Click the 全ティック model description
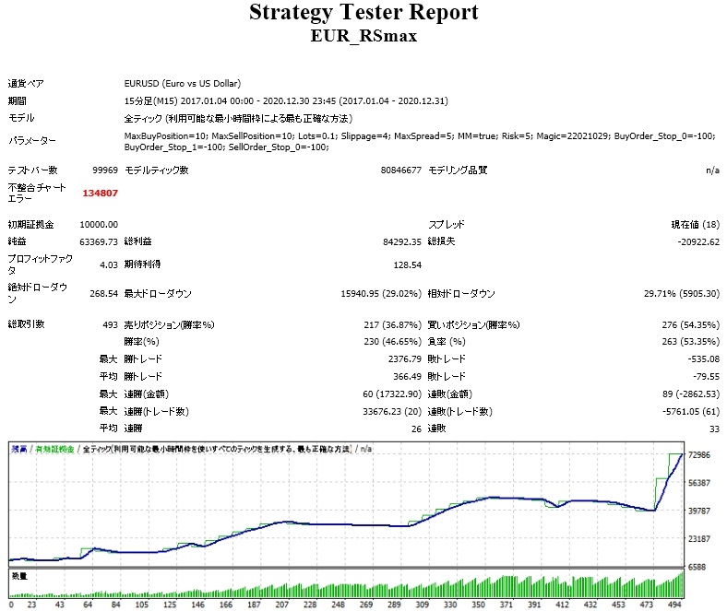 pos(238,119)
